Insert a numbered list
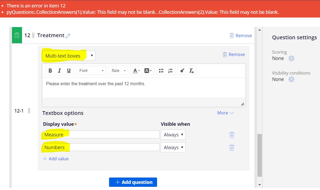 (170, 71)
